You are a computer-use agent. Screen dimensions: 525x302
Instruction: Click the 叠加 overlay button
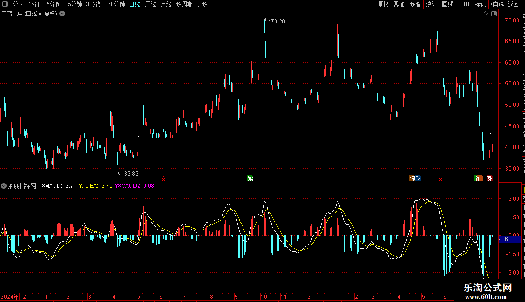click(x=399, y=4)
